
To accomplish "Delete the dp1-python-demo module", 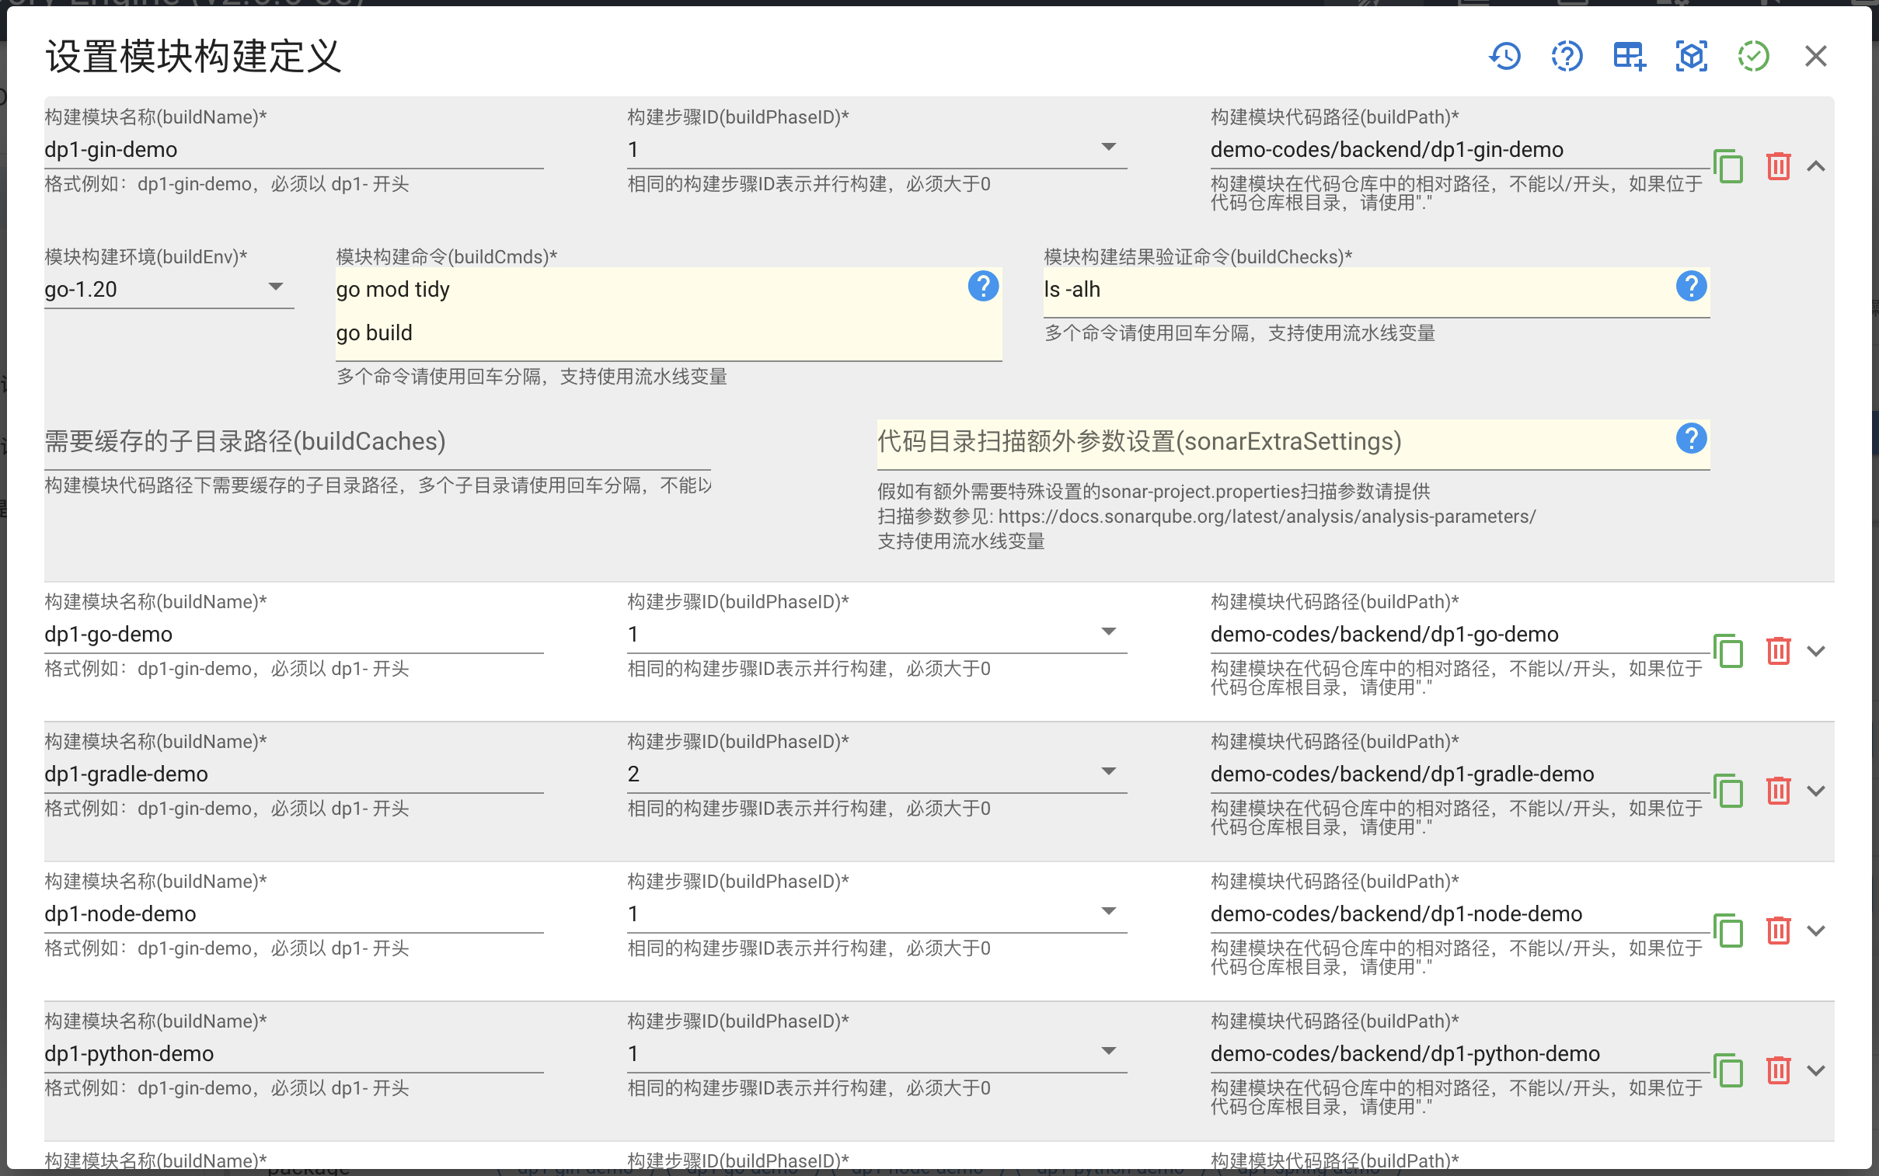I will [1779, 1070].
